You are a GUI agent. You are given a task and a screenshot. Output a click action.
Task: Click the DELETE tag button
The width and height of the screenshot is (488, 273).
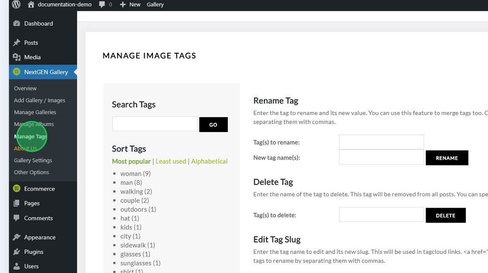click(445, 215)
